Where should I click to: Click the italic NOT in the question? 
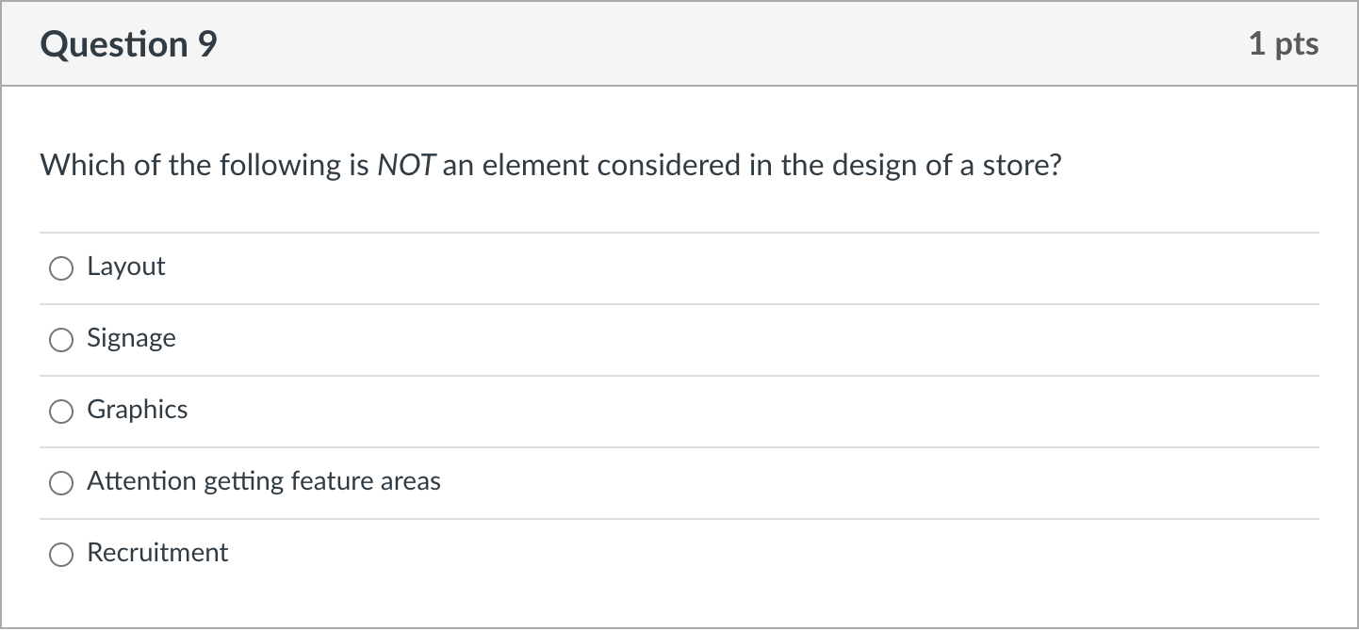pyautogui.click(x=405, y=167)
